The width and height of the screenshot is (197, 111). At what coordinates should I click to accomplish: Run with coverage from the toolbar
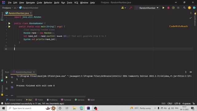173,8
